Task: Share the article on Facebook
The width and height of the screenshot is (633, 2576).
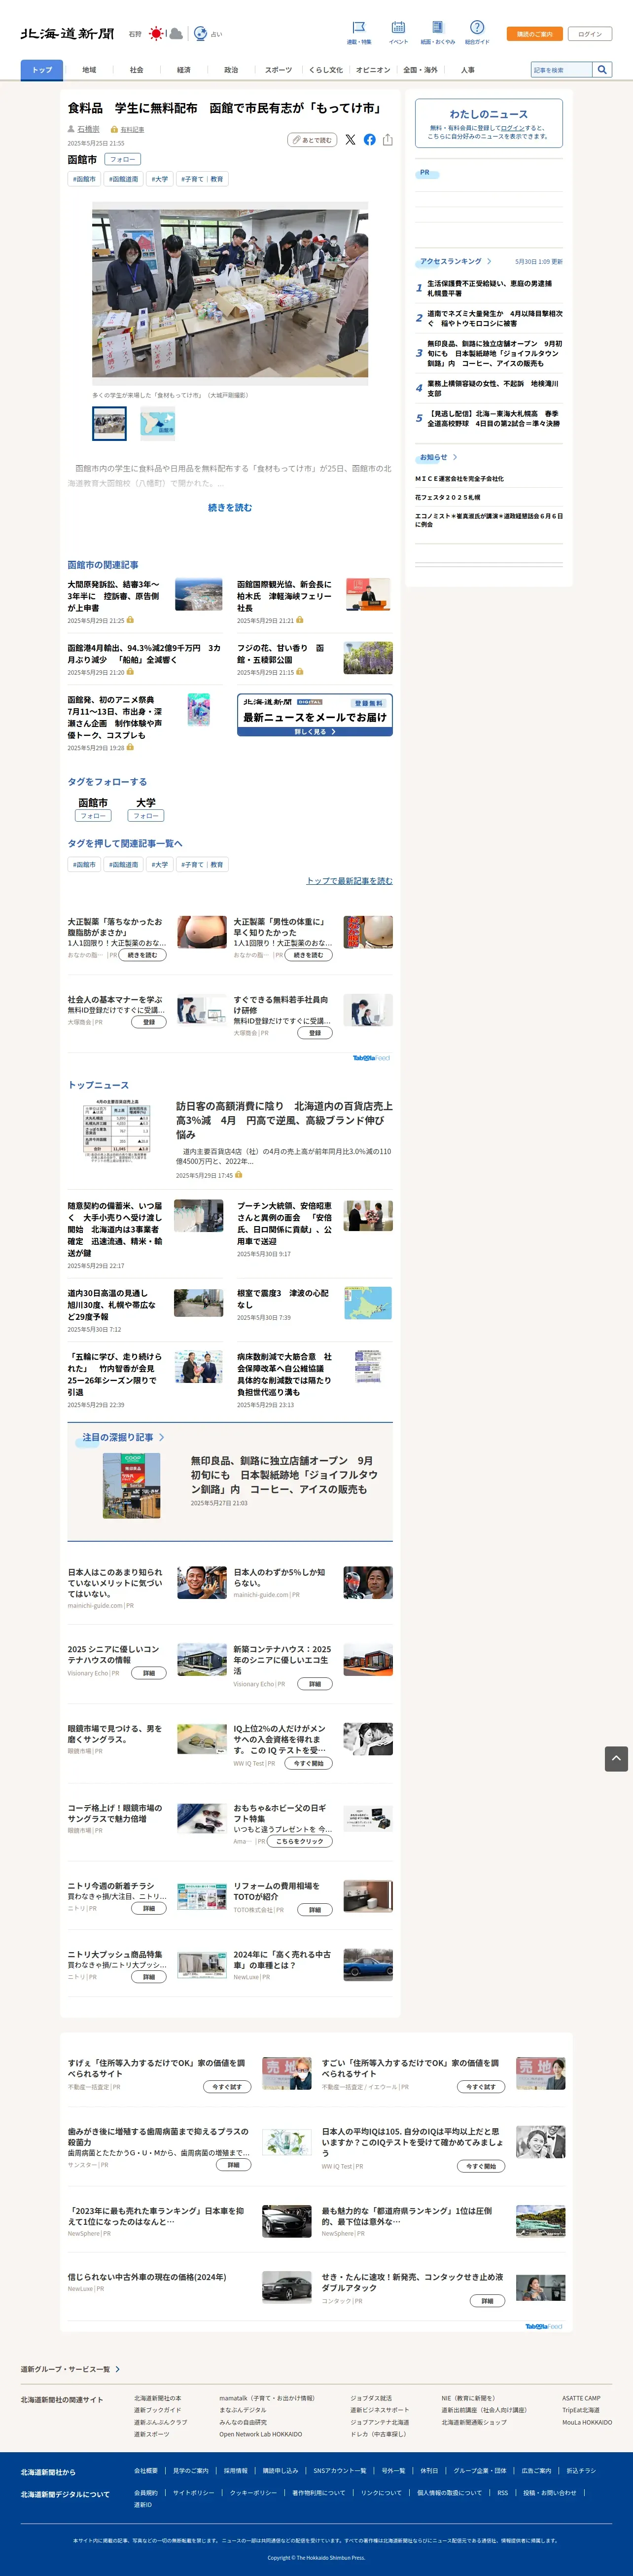Action: pyautogui.click(x=370, y=140)
